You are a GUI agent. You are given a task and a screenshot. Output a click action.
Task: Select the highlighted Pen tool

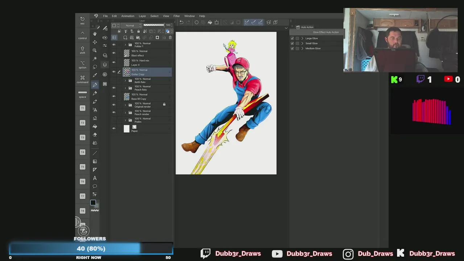click(x=95, y=84)
